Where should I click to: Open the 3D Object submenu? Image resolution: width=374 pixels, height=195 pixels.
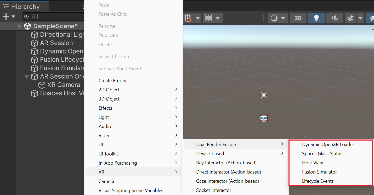pos(133,99)
